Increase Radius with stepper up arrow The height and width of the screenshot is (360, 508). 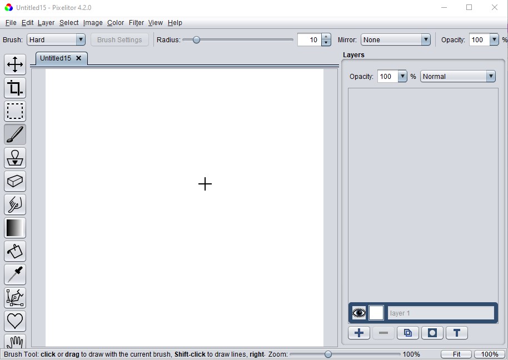coord(326,37)
